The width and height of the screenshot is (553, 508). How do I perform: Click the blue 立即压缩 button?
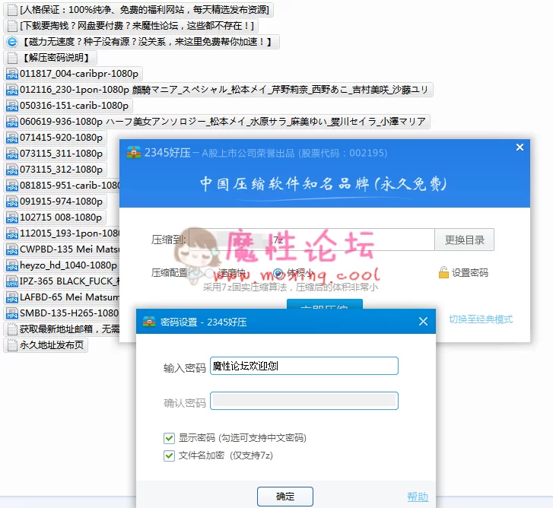[x=325, y=304]
